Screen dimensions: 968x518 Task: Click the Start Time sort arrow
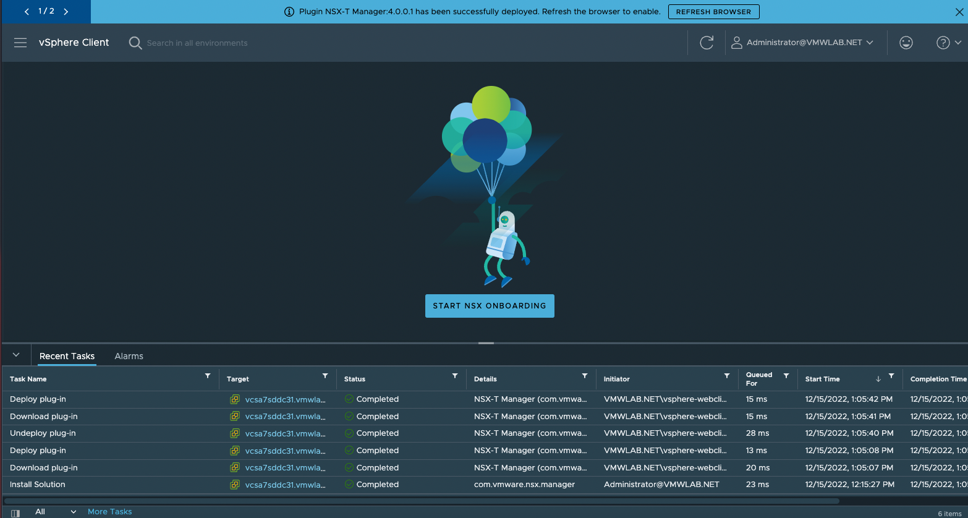pos(878,379)
